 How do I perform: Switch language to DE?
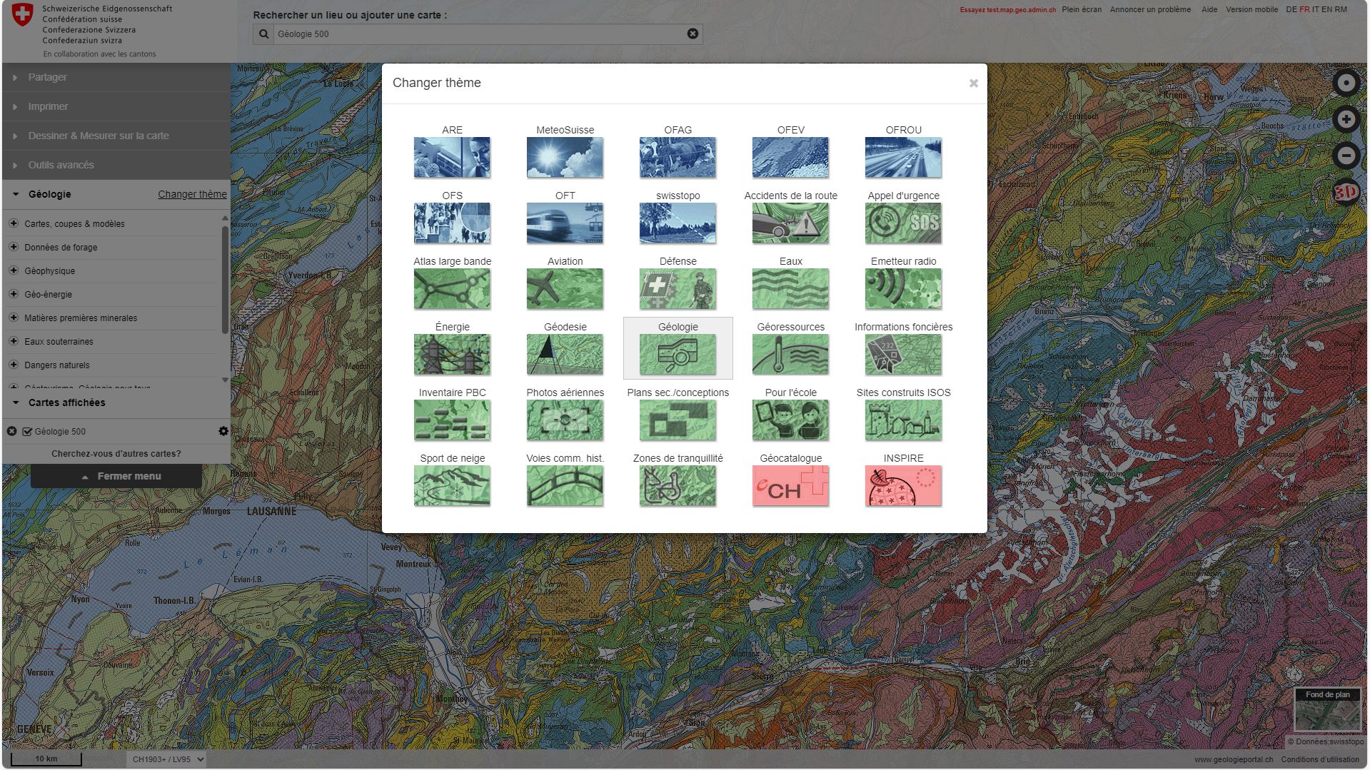[1291, 9]
